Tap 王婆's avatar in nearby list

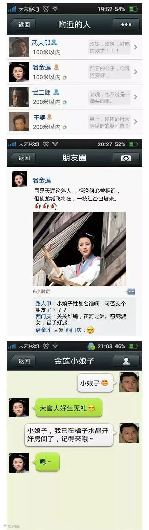coord(19,121)
